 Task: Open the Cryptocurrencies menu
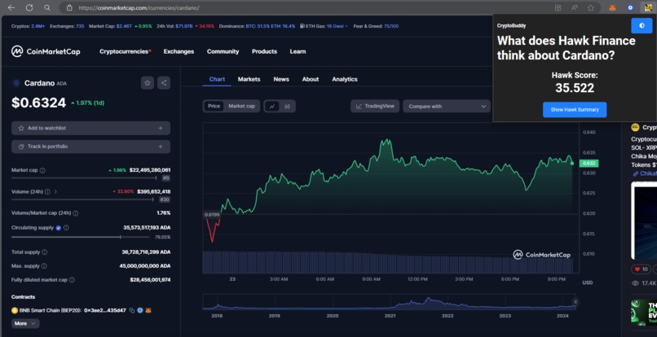click(126, 51)
